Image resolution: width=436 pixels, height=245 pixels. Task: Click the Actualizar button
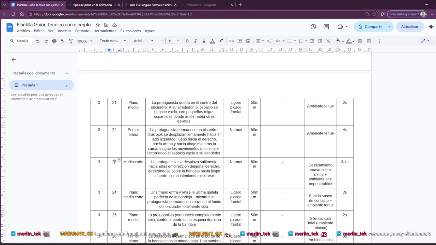(x=410, y=27)
